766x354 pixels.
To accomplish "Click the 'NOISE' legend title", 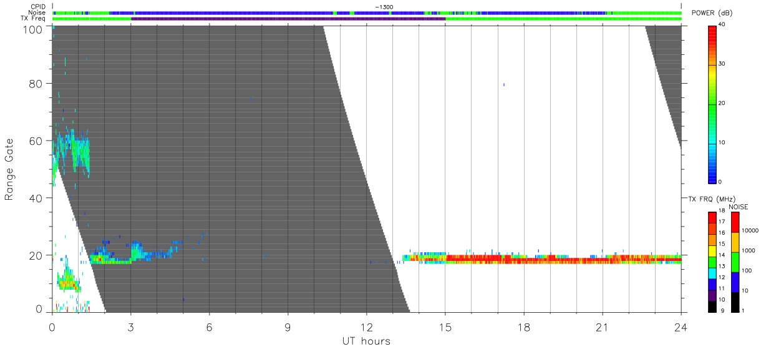I will (738, 207).
